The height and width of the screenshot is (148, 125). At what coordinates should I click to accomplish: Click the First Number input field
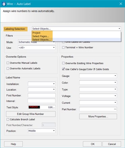pos(41,95)
